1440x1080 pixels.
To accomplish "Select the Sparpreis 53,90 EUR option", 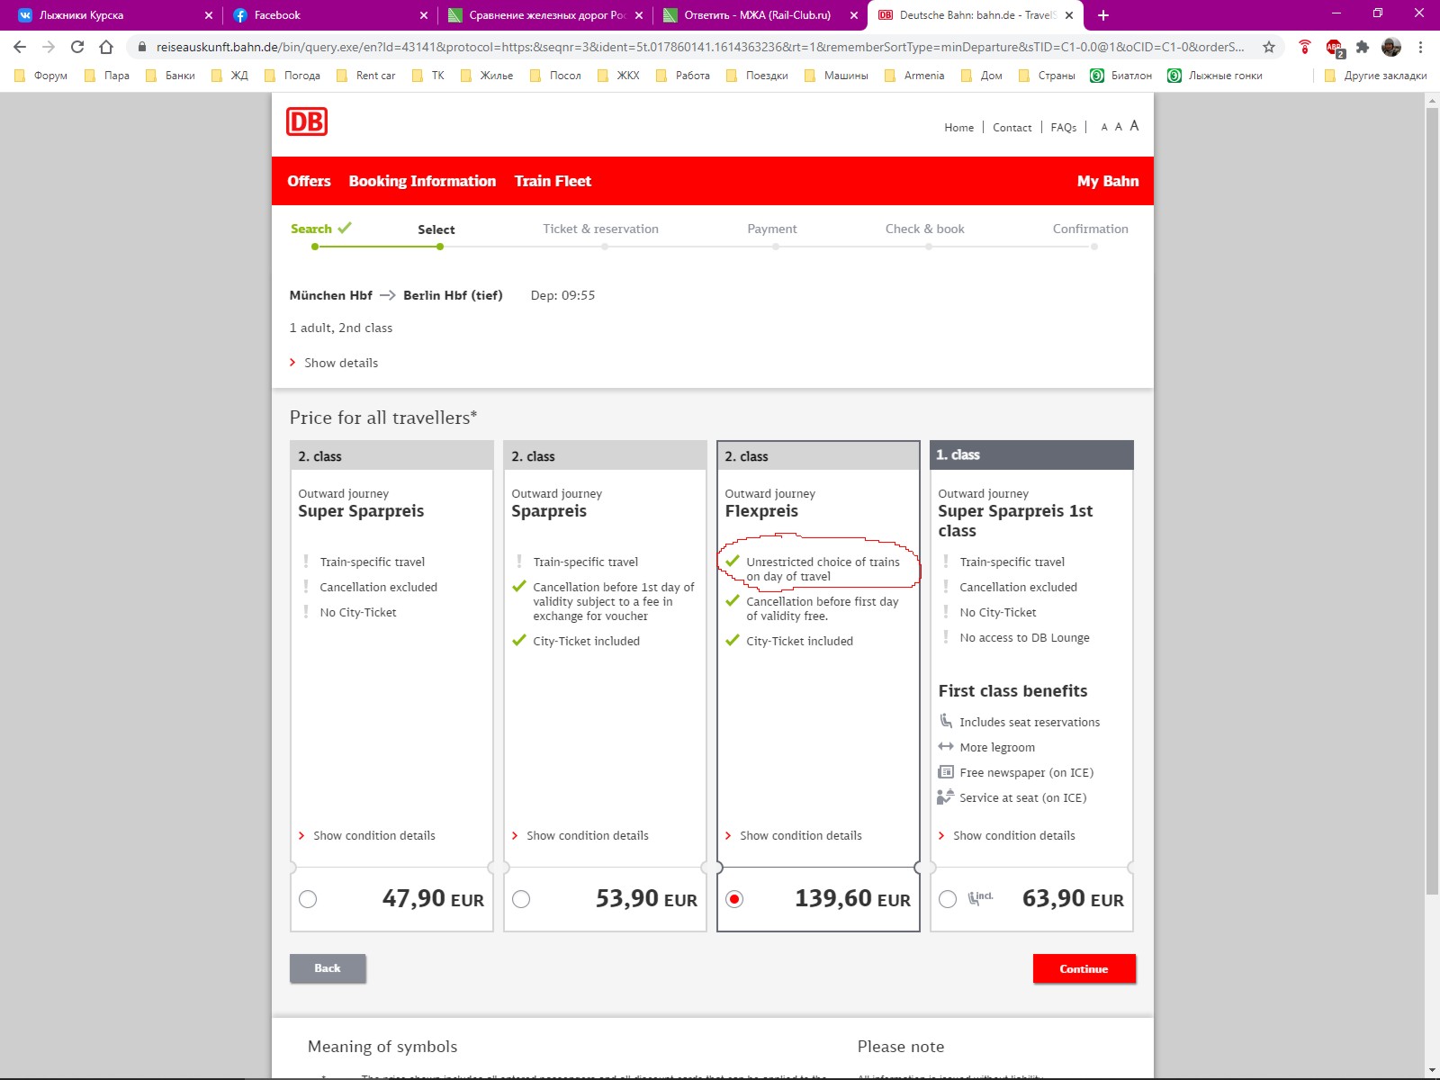I will point(521,899).
